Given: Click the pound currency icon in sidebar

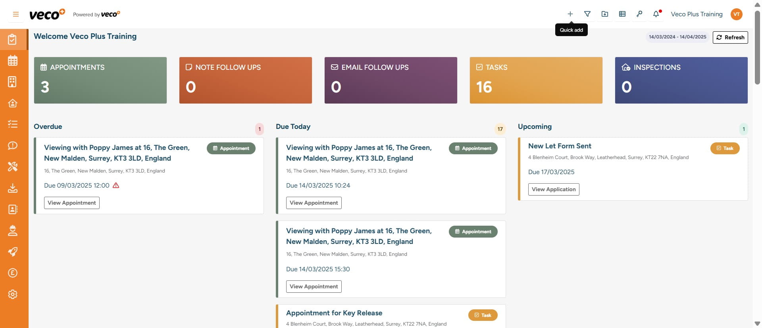Looking at the screenshot, I should 13,273.
